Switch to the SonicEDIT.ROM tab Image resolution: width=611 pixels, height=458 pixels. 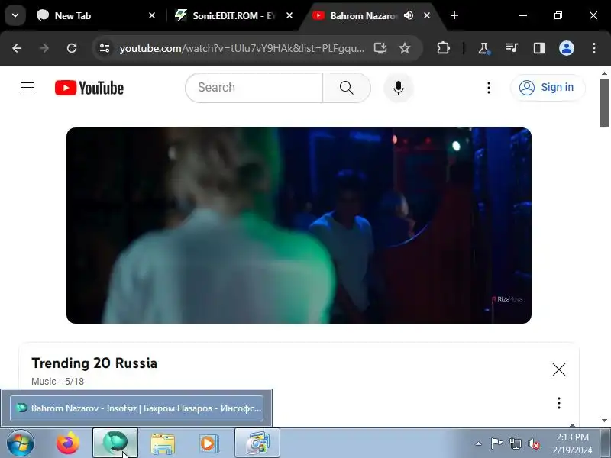[x=233, y=15]
